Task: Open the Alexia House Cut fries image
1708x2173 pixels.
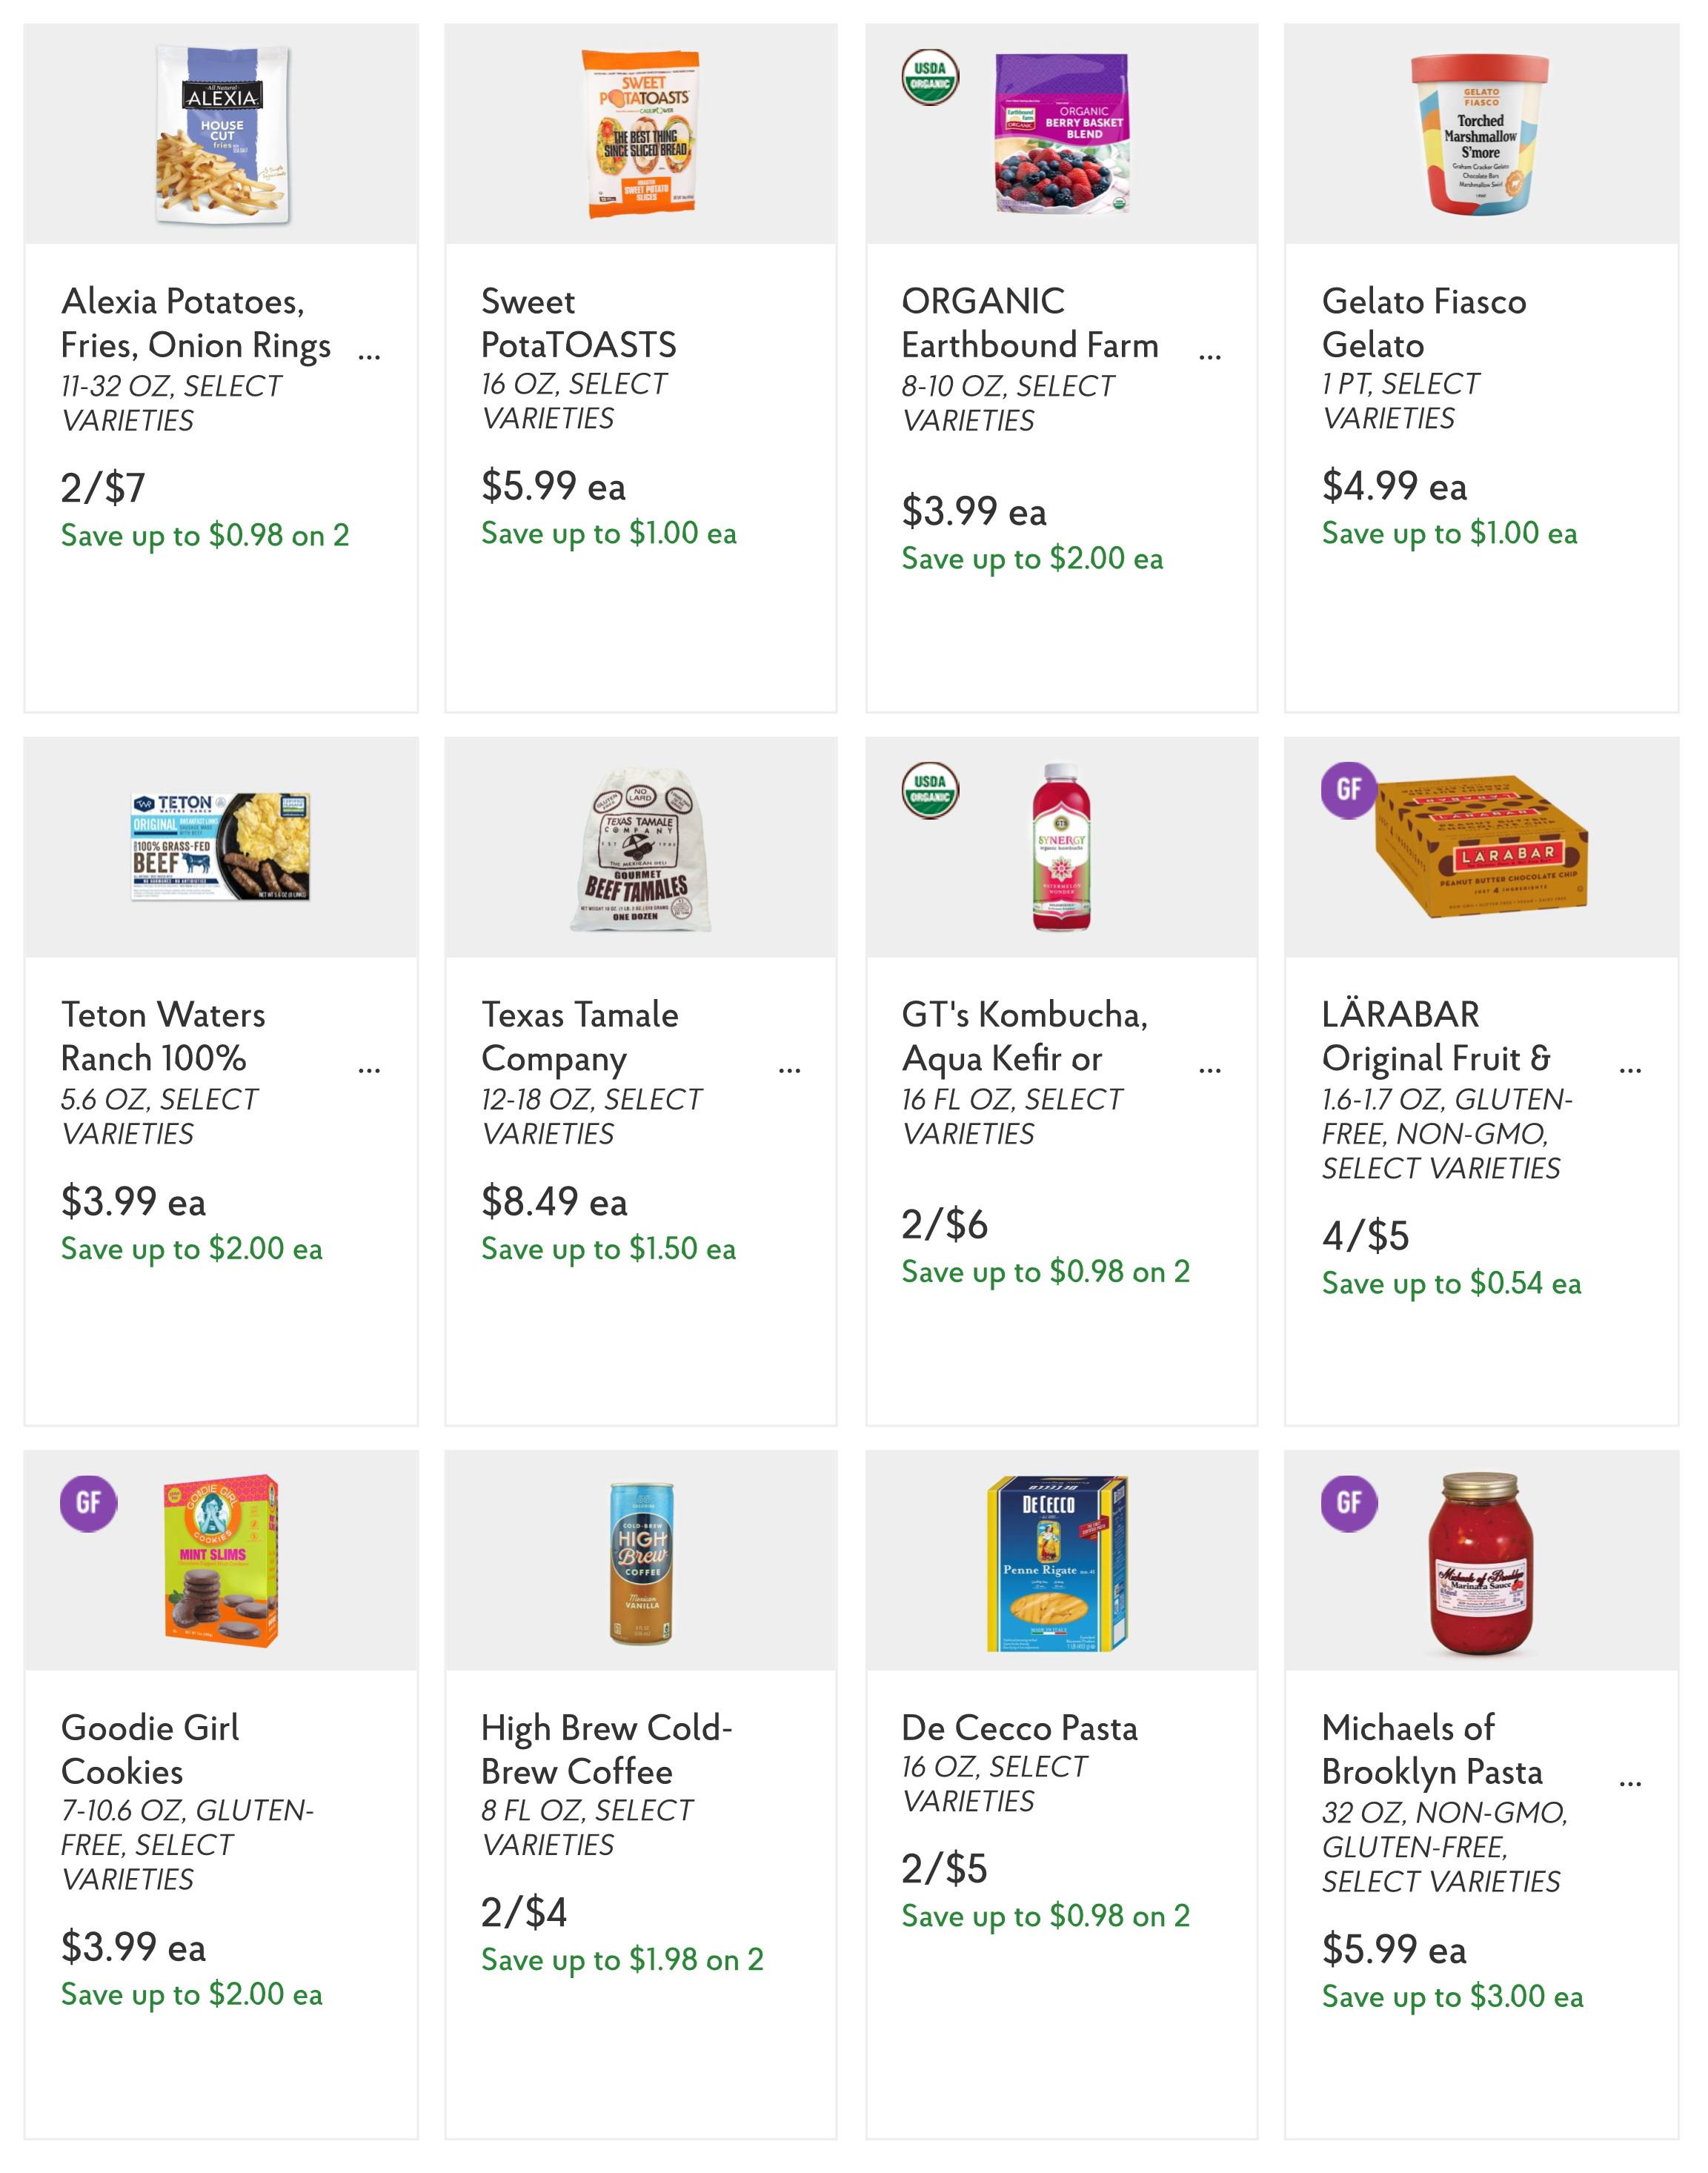Action: [222, 134]
